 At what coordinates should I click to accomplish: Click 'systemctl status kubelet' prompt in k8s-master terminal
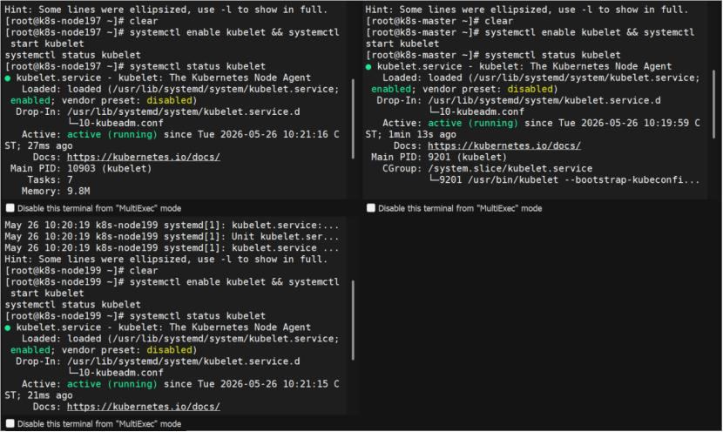coord(553,55)
